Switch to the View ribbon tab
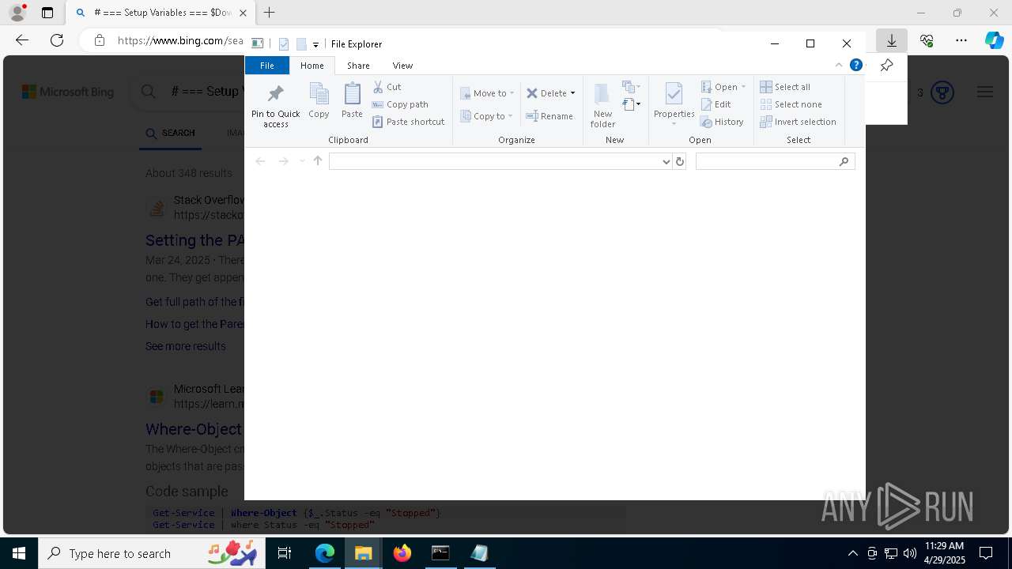This screenshot has height=569, width=1012. [x=402, y=66]
